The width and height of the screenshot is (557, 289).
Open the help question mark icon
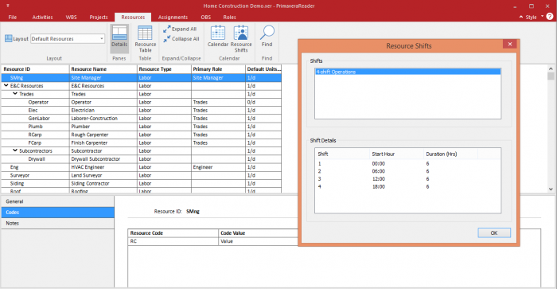550,17
